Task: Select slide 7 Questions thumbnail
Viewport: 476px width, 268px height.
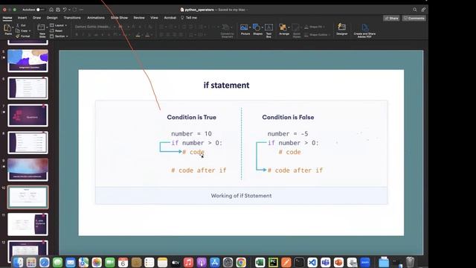Action: [x=28, y=115]
